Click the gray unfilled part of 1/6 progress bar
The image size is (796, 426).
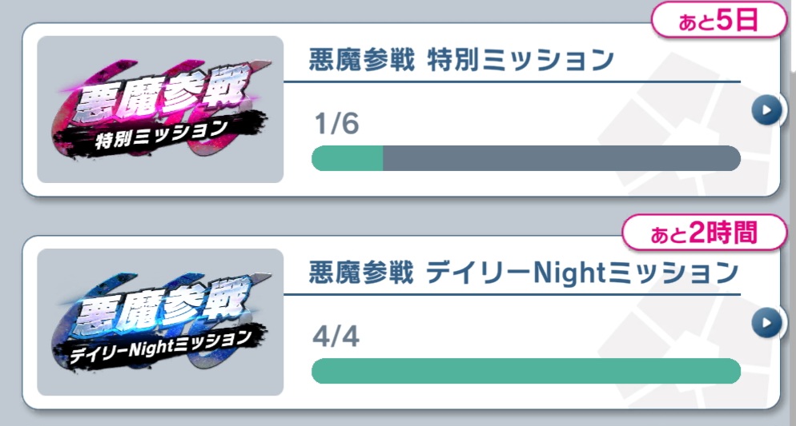561,158
